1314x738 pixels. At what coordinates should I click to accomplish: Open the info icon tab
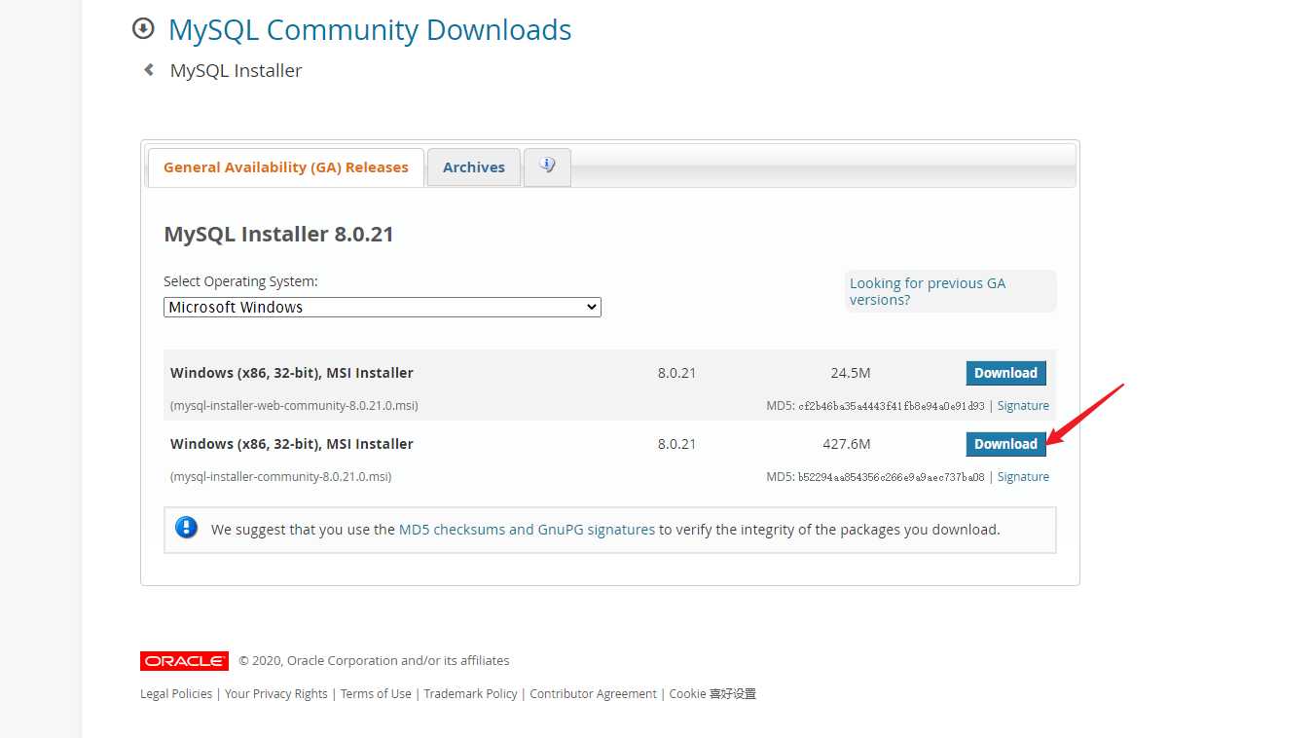pyautogui.click(x=547, y=166)
